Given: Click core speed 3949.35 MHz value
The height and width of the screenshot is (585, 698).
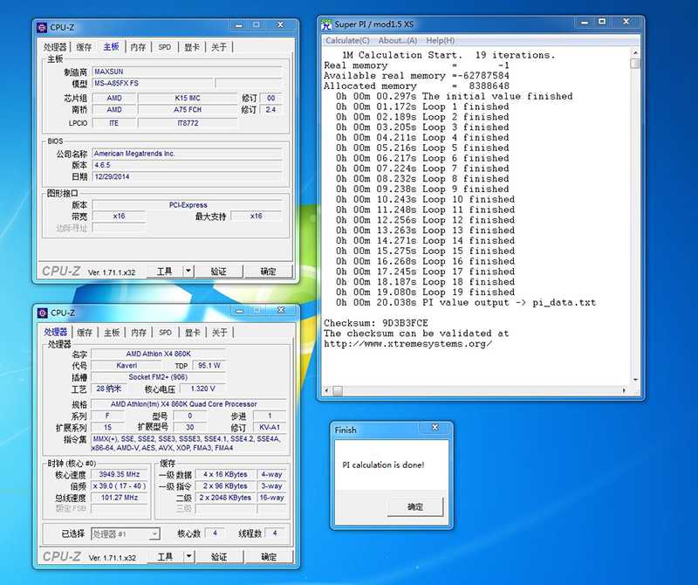Looking at the screenshot, I should click(119, 474).
